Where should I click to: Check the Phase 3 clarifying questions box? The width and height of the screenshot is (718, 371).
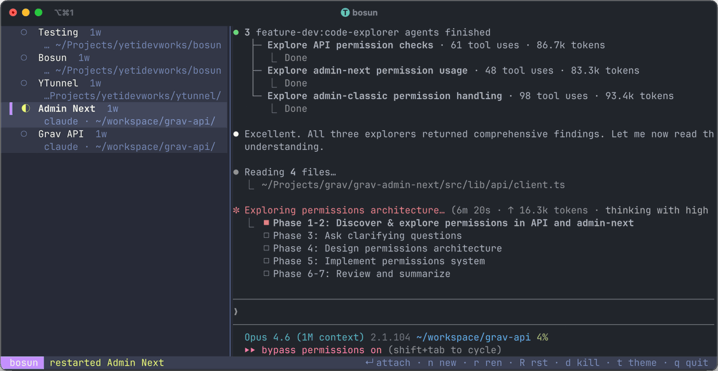pos(267,235)
